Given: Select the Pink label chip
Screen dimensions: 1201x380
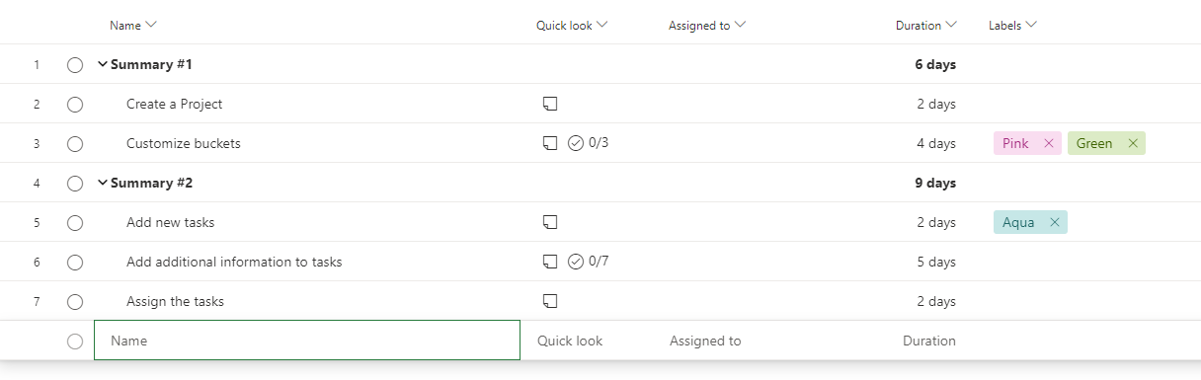Looking at the screenshot, I should pos(1015,143).
